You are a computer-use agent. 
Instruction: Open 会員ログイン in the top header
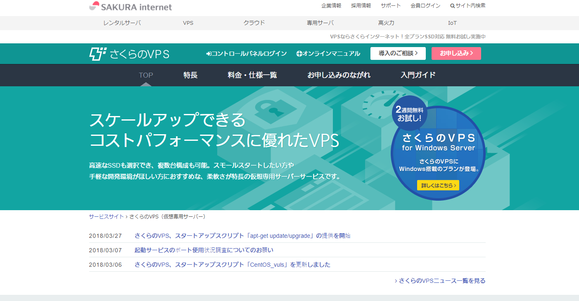pyautogui.click(x=425, y=6)
